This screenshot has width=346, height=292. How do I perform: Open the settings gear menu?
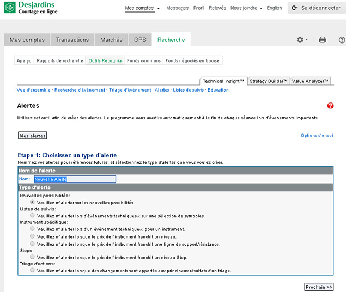coord(300,40)
